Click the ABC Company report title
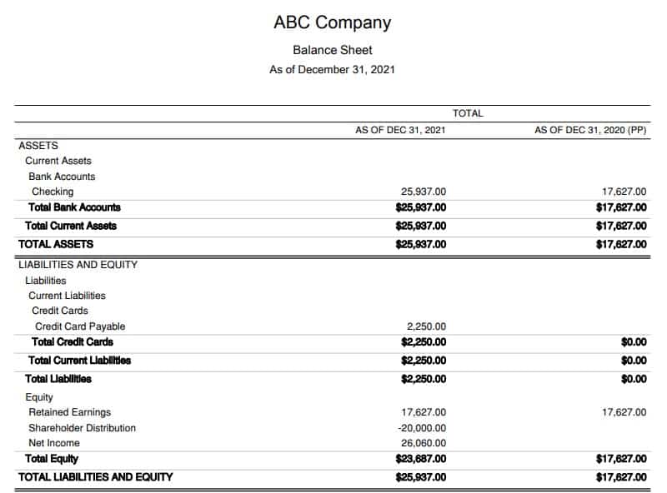 coord(332,23)
